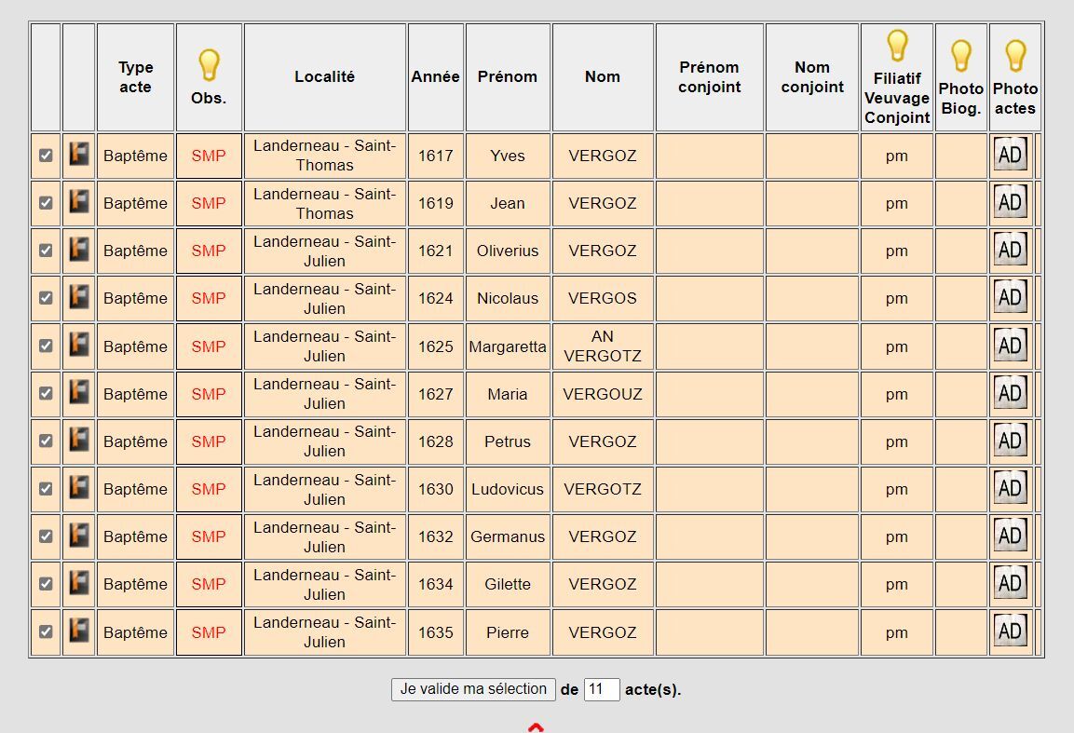
Task: Uncheck the Jean VERGOZ 1619 row
Action: pos(46,203)
